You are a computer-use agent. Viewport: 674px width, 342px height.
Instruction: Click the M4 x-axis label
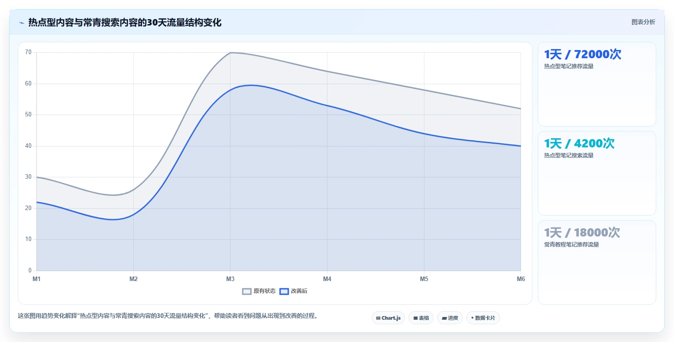coord(327,279)
